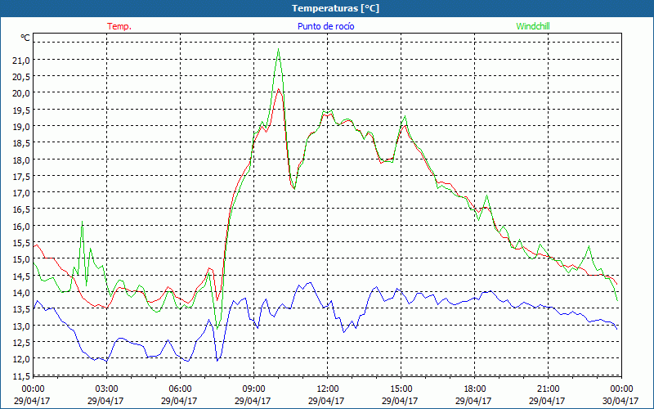Image resolution: width=654 pixels, height=409 pixels.
Task: Click the '00:00' time label above 29/04/17
Action: pos(33,389)
